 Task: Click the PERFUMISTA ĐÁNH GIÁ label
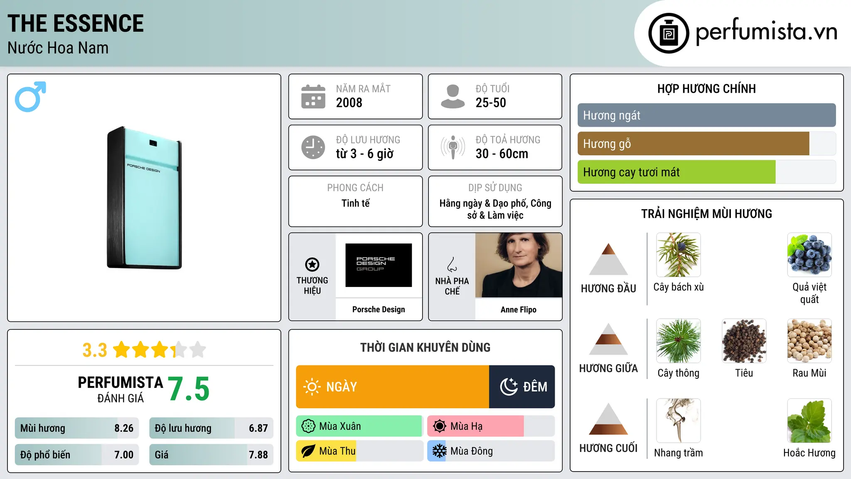click(121, 389)
